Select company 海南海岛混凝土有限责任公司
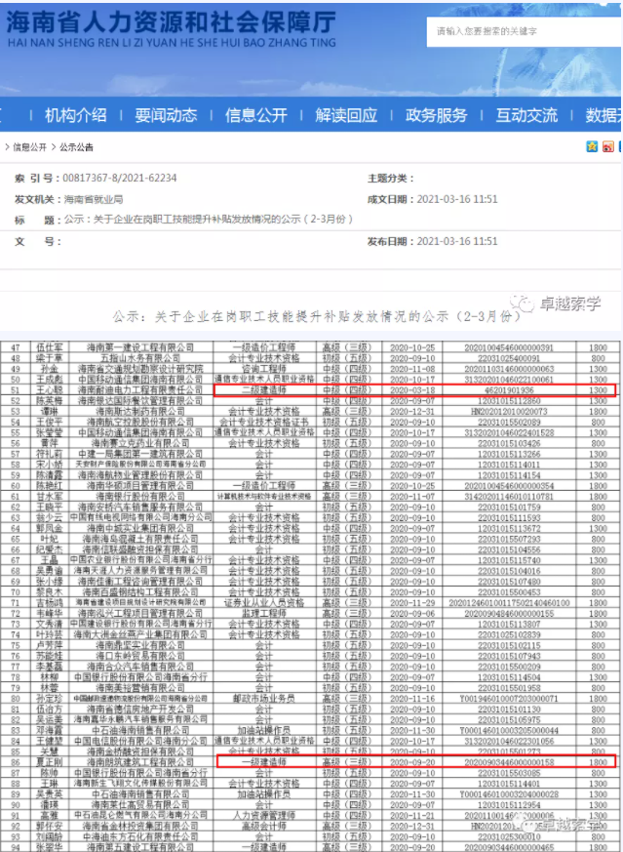The width and height of the screenshot is (623, 852). [x=140, y=539]
